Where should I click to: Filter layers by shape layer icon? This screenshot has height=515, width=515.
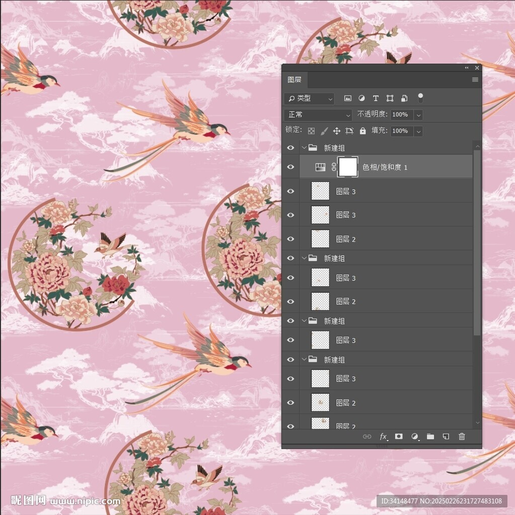pos(390,98)
